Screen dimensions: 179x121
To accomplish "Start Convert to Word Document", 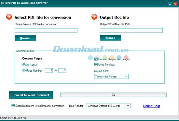I will 31,95.
